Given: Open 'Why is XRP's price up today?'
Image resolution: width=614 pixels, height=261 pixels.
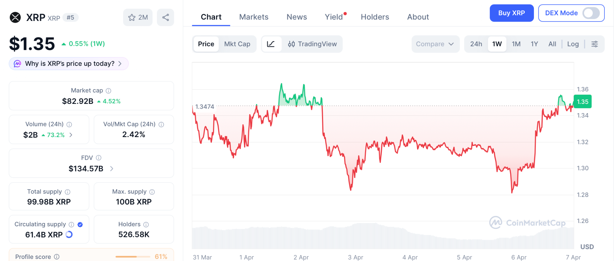Looking at the screenshot, I should click(69, 64).
